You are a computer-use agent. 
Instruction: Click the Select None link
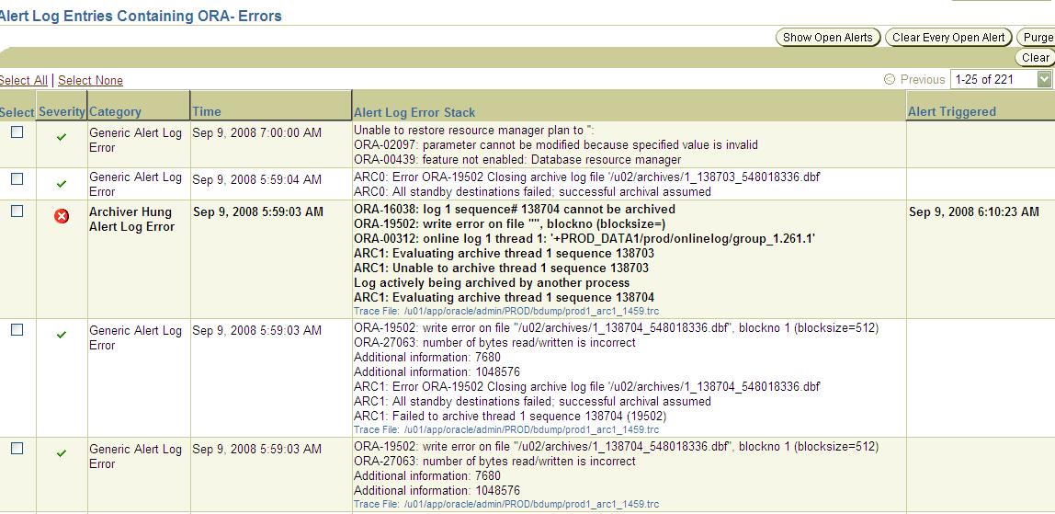coord(90,81)
